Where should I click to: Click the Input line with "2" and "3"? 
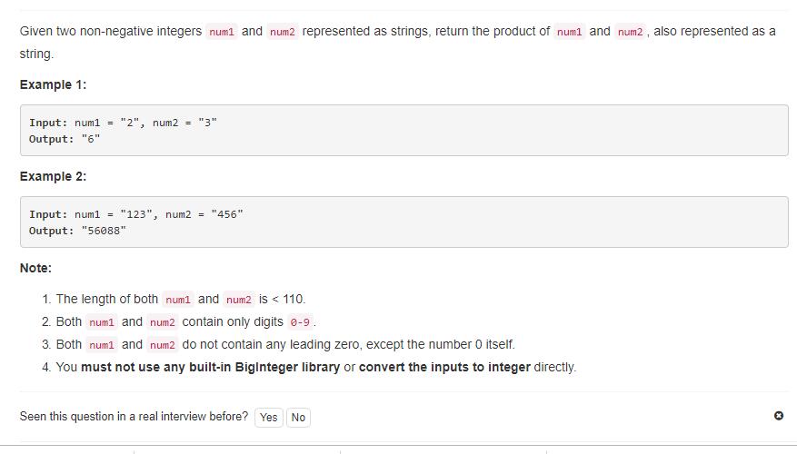(x=124, y=123)
